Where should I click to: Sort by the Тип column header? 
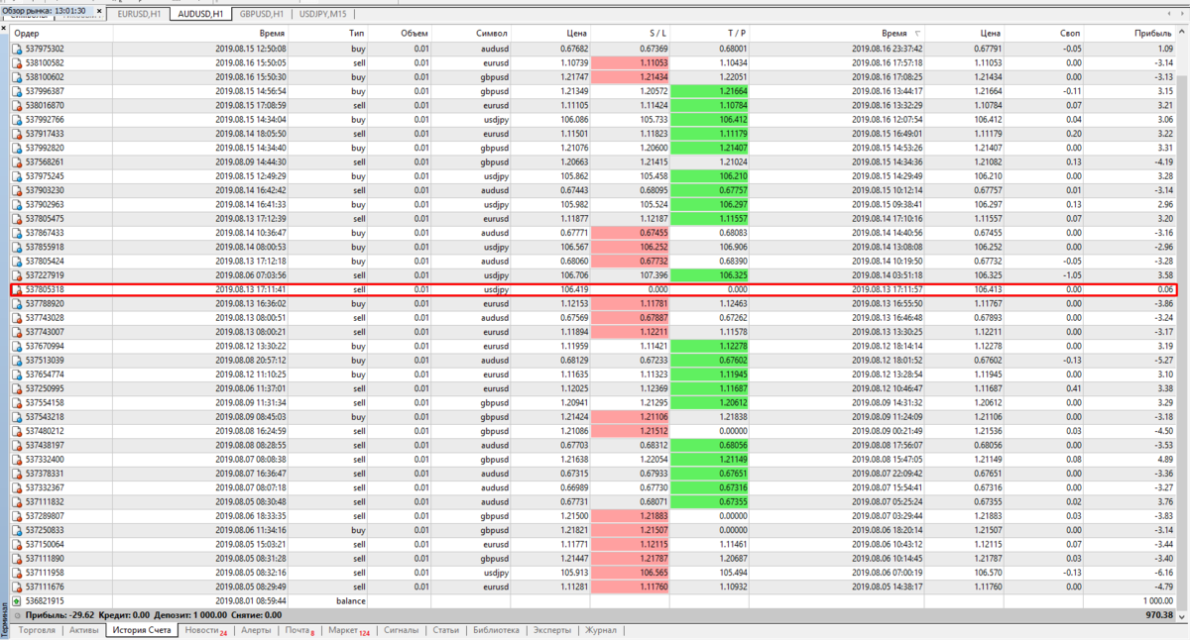[x=329, y=33]
